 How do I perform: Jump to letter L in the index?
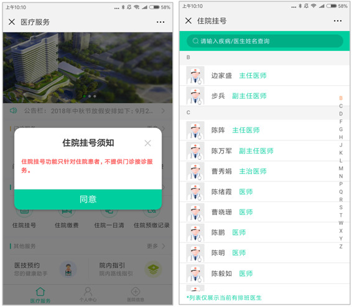pos(341,161)
